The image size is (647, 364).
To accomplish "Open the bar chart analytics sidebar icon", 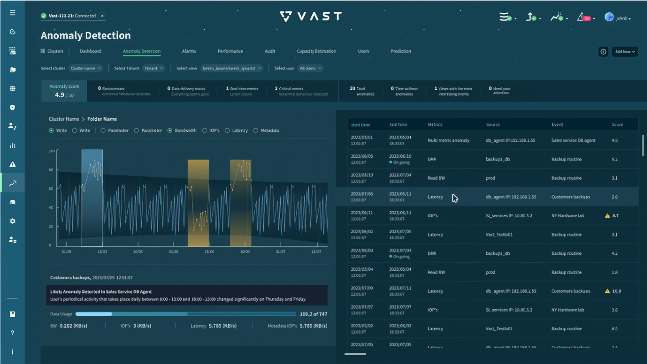I will pyautogui.click(x=12, y=146).
